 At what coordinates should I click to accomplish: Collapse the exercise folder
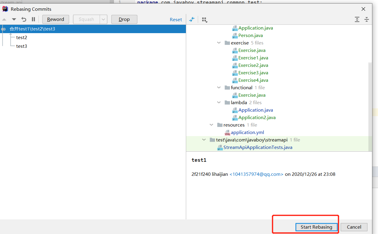coord(219,43)
